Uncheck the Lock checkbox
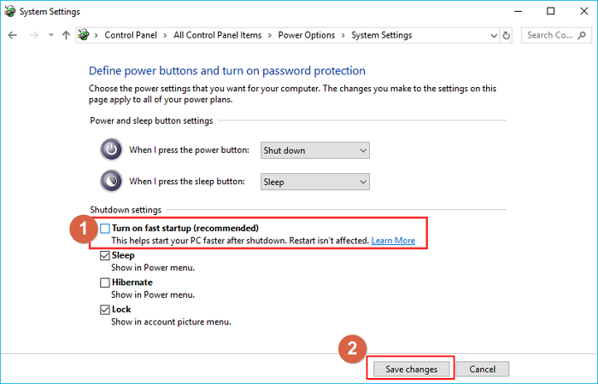598x384 pixels. tap(105, 309)
